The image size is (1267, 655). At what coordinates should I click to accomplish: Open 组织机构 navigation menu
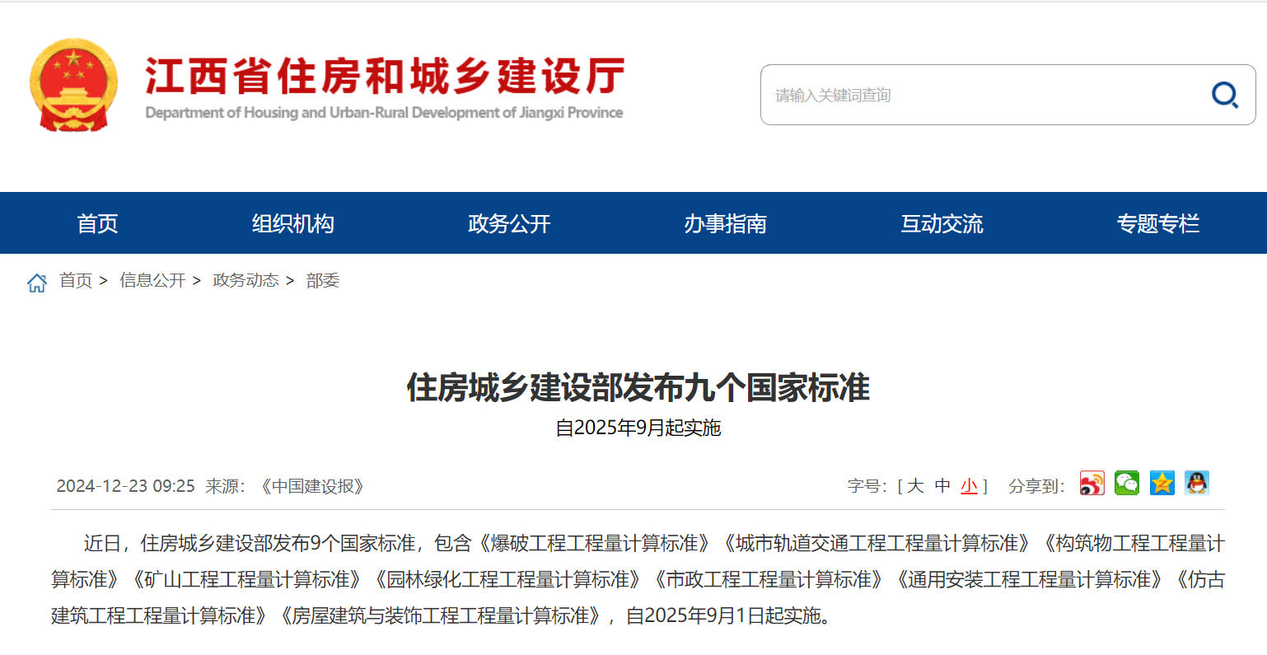tap(293, 223)
